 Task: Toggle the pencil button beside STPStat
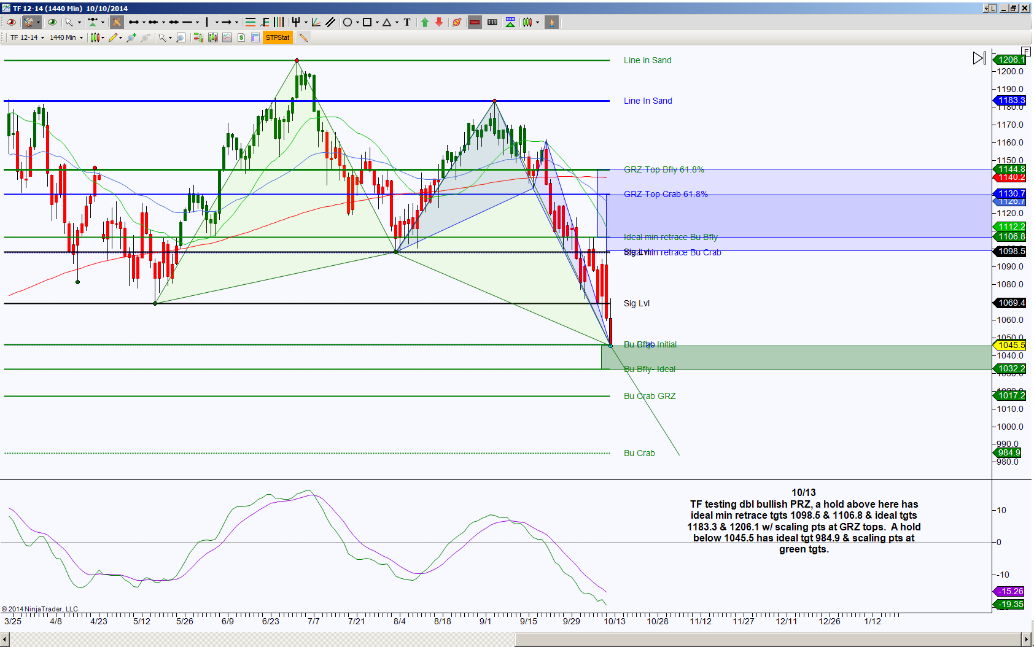(303, 37)
